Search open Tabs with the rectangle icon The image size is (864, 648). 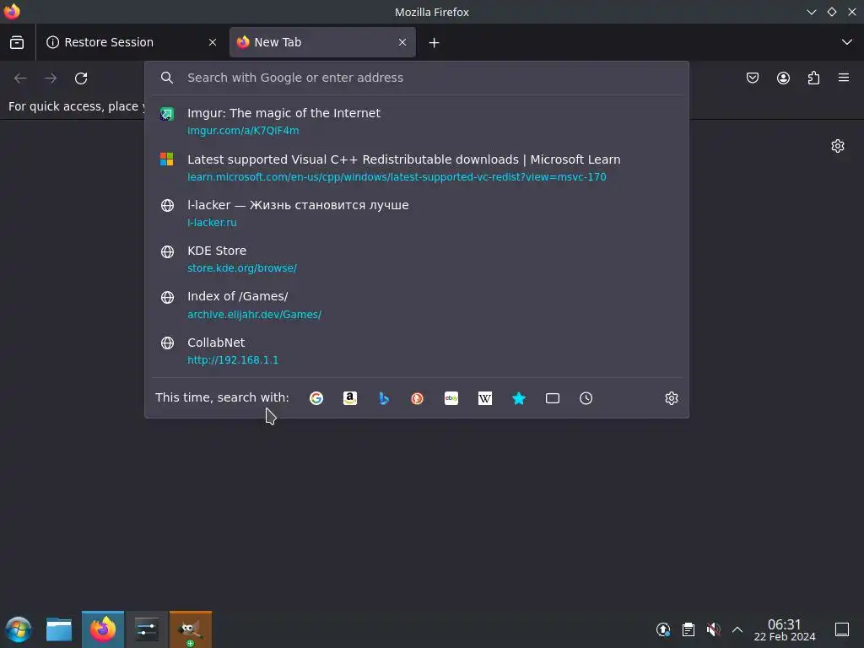(552, 398)
